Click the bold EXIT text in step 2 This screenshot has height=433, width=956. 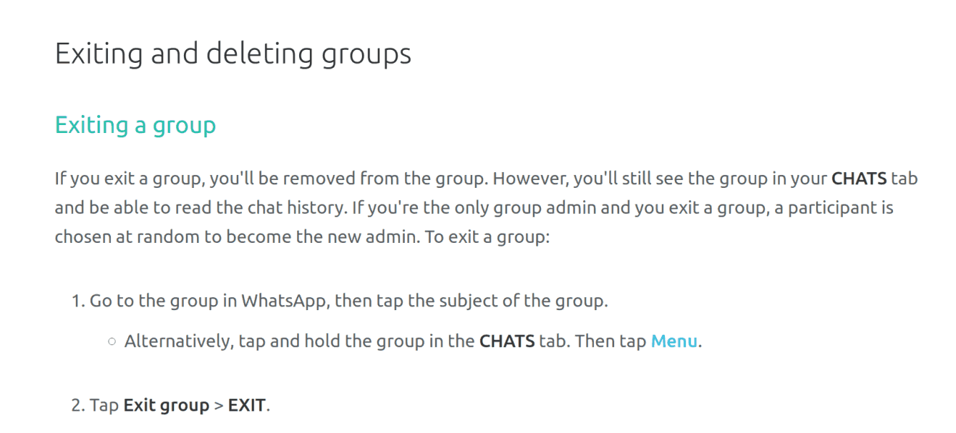[x=247, y=405]
